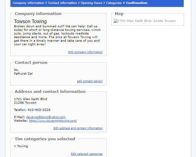Open the Company information breadcrumb step
This screenshot has height=157, width=196.
28,3
